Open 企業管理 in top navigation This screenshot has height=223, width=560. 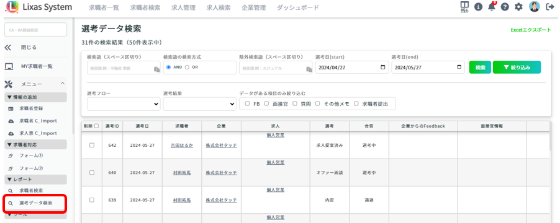click(x=253, y=7)
